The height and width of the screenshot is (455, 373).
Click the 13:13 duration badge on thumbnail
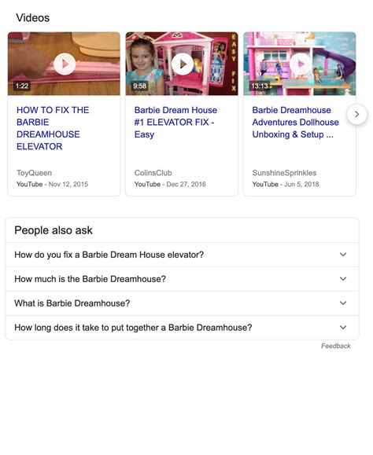260,86
